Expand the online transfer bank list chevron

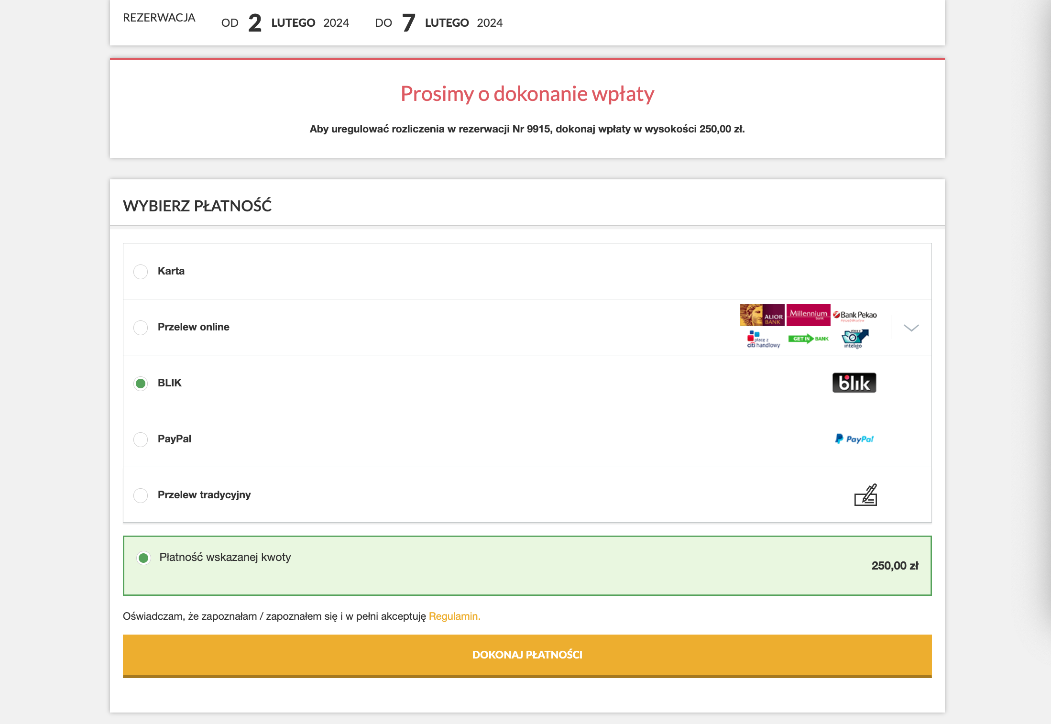(911, 328)
